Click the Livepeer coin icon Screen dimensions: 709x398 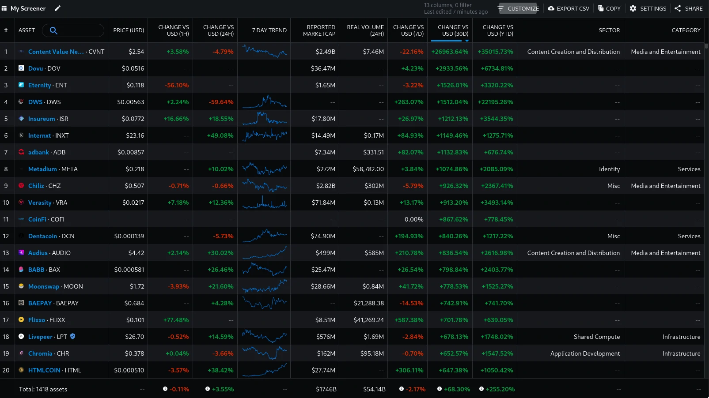21,337
